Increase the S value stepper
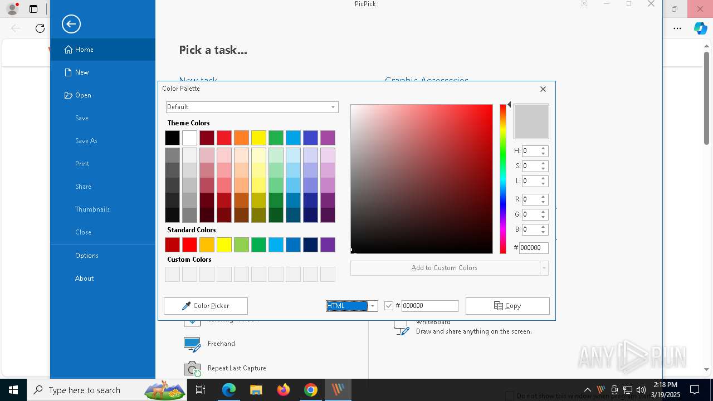This screenshot has width=713, height=401. click(x=543, y=164)
